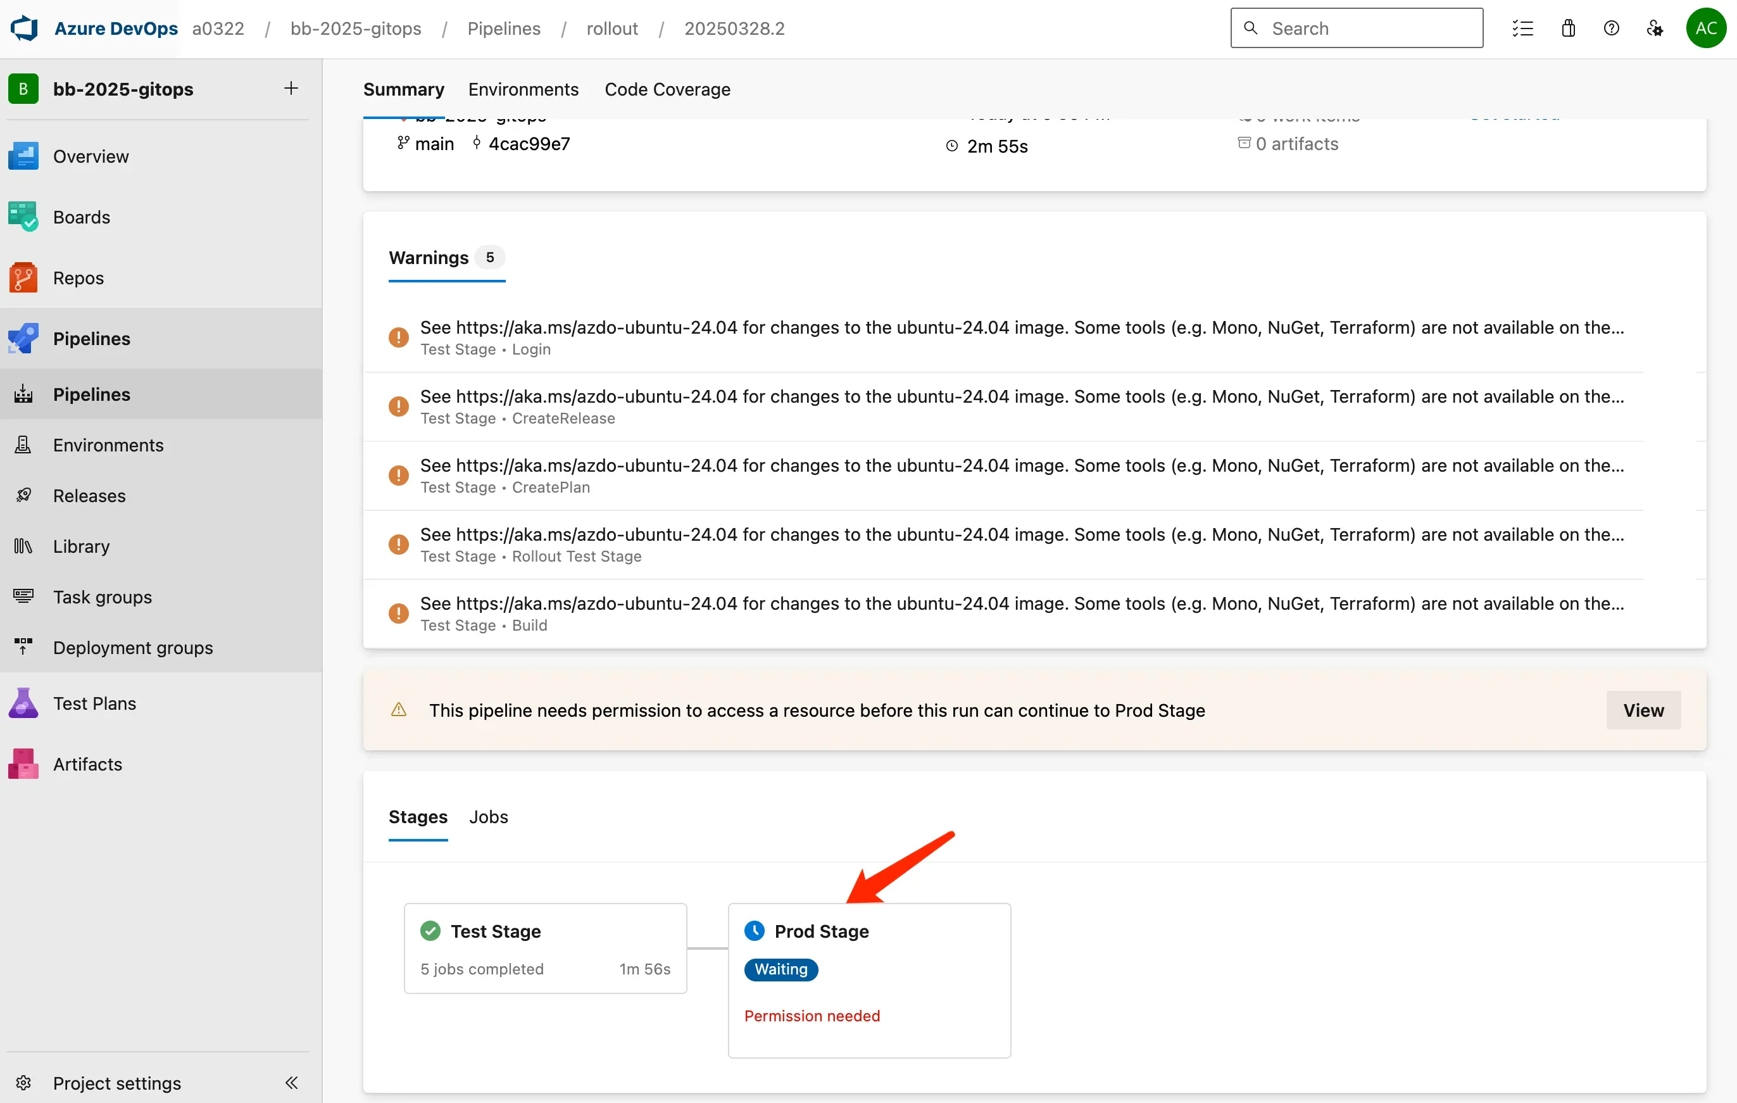Click View button for permission warning
The width and height of the screenshot is (1737, 1103).
point(1643,710)
